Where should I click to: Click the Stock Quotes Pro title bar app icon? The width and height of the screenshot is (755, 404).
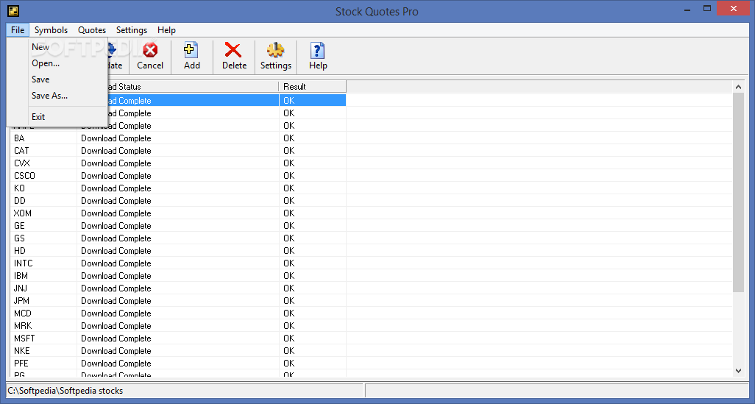pyautogui.click(x=13, y=10)
